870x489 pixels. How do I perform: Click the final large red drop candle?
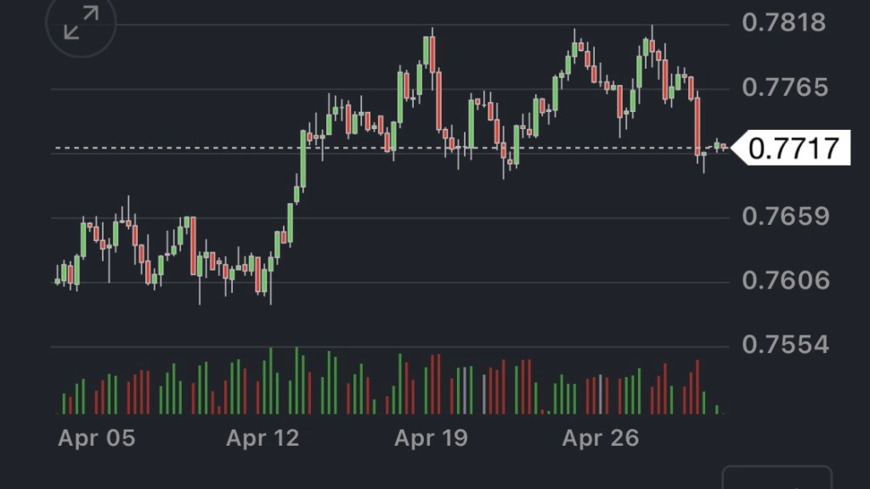pos(698,126)
